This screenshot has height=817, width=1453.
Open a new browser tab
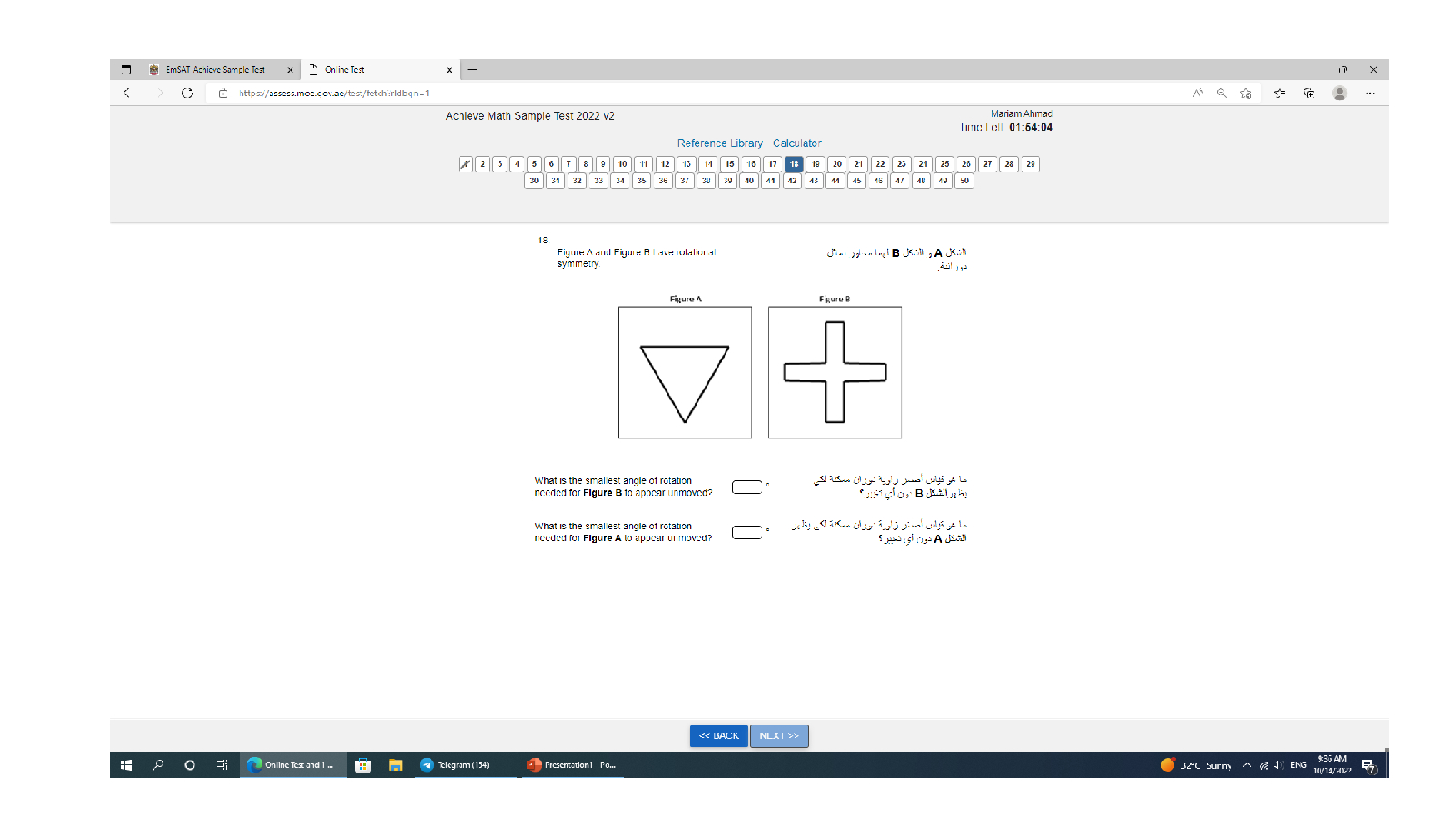[471, 70]
